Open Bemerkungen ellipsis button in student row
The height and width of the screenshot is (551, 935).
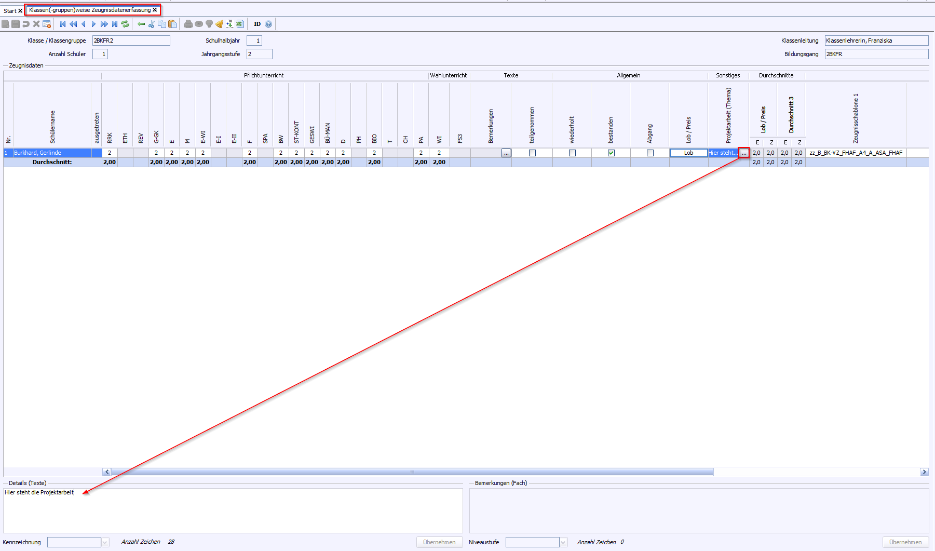[x=506, y=153]
